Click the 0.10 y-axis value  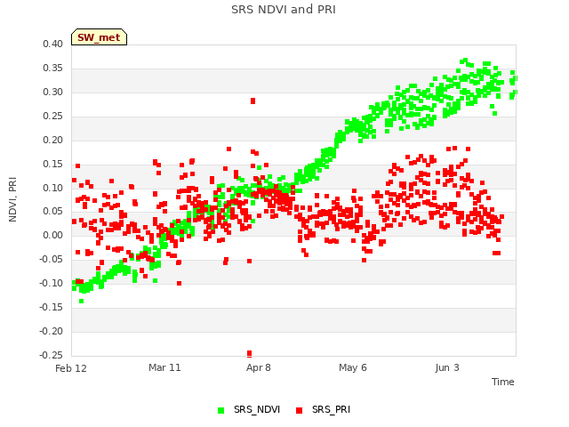point(53,188)
